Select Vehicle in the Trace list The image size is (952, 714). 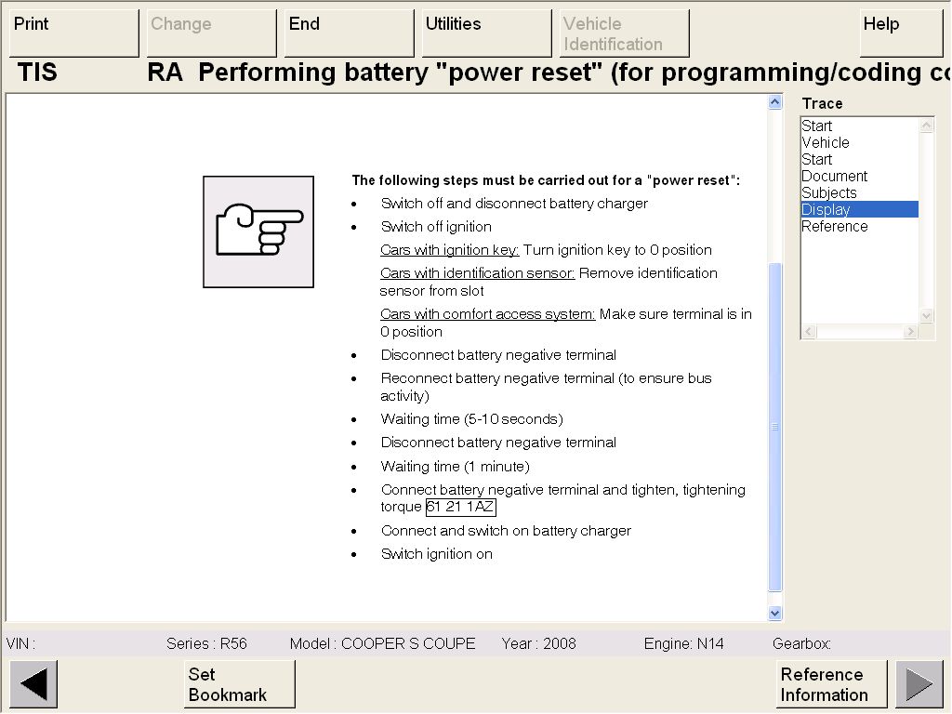(826, 143)
